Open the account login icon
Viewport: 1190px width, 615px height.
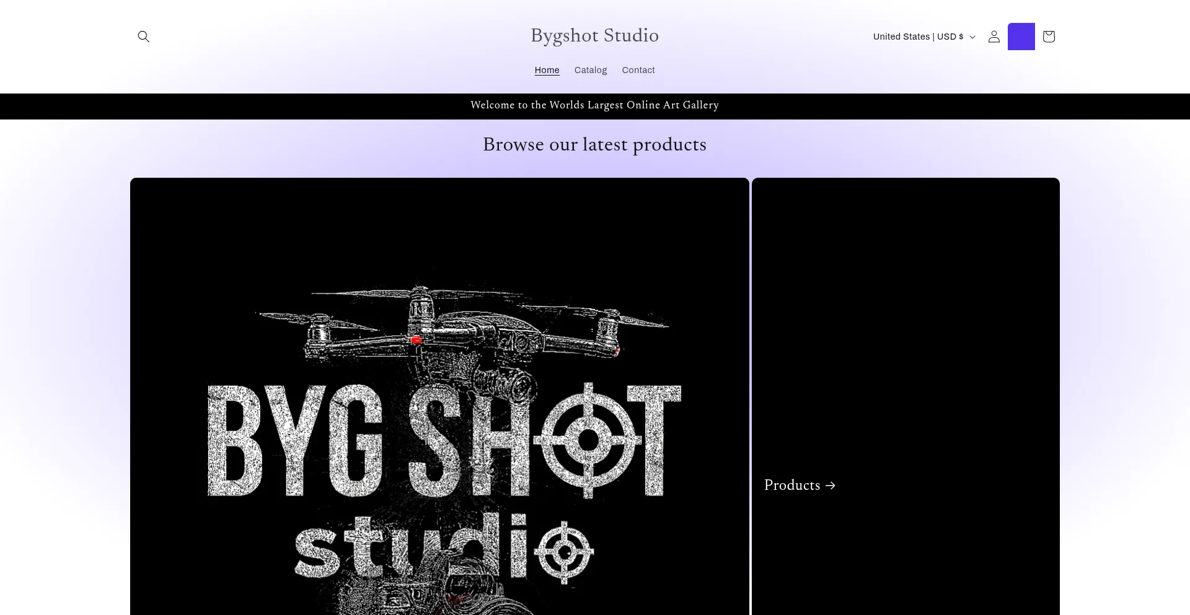[x=994, y=37]
